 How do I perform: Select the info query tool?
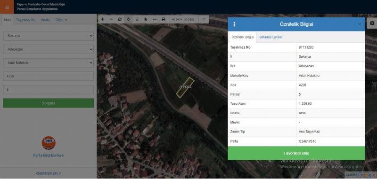click(x=137, y=19)
